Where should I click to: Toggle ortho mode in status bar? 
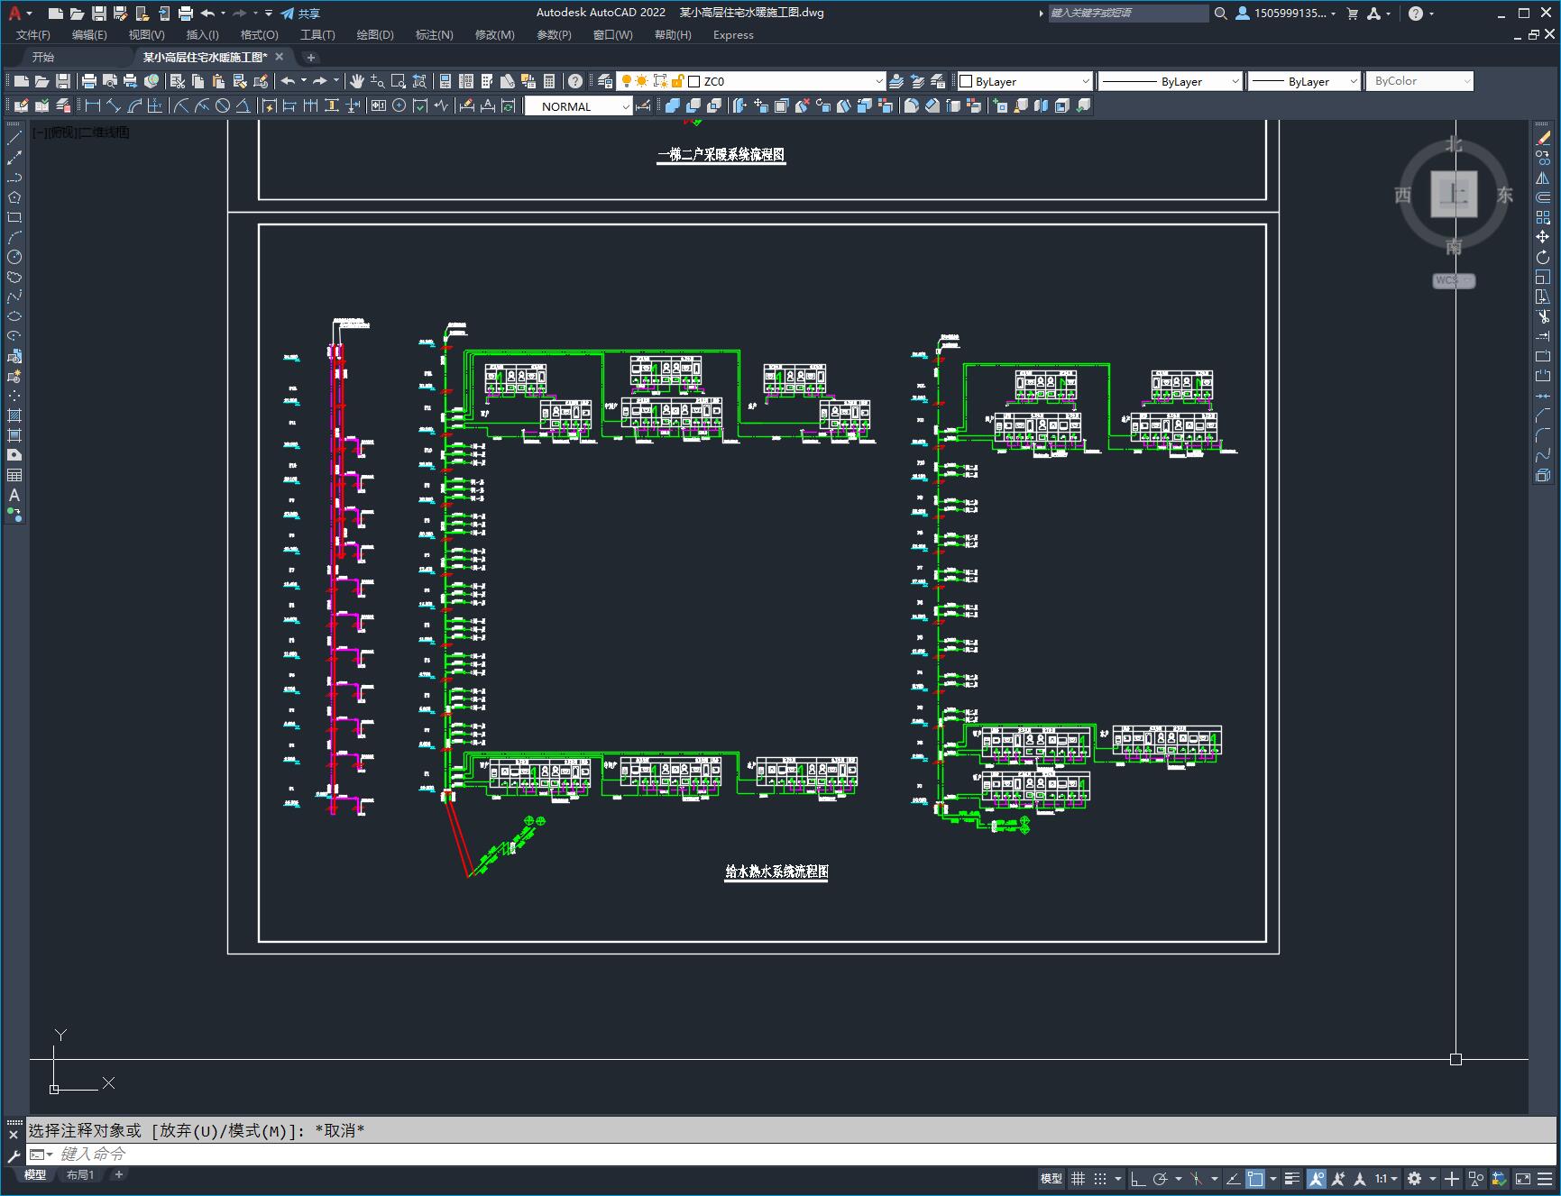(x=1137, y=1178)
